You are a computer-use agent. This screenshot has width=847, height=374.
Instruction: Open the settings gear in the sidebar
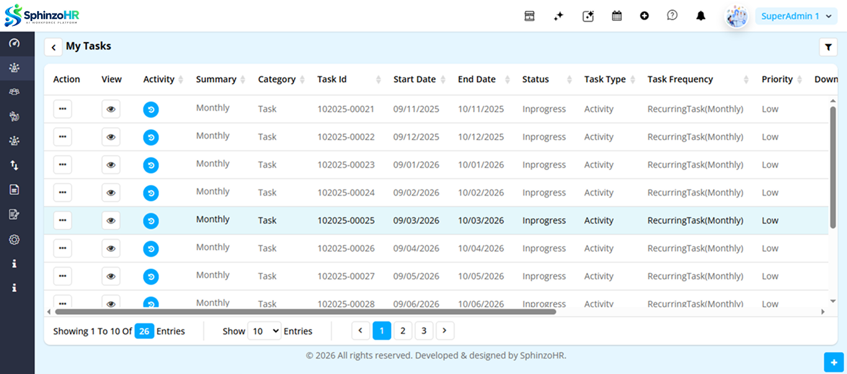(14, 240)
